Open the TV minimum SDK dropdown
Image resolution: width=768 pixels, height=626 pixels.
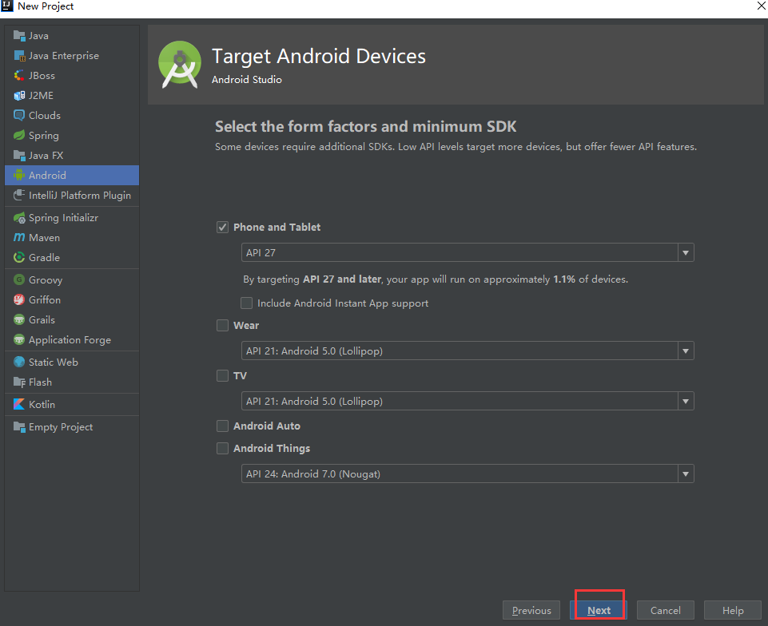coord(468,401)
